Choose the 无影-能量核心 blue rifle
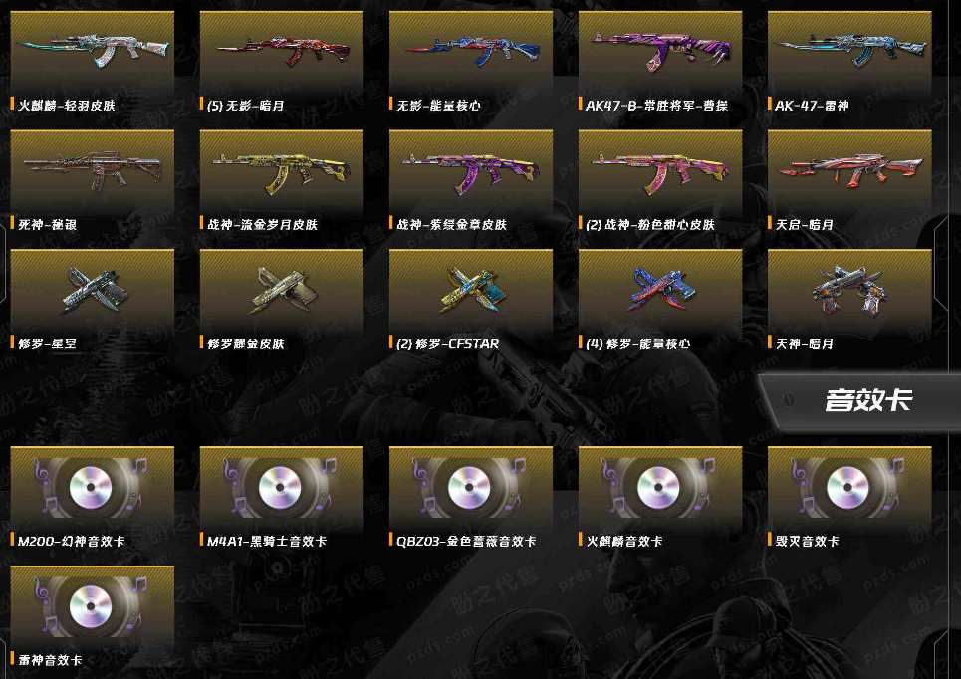 471,52
